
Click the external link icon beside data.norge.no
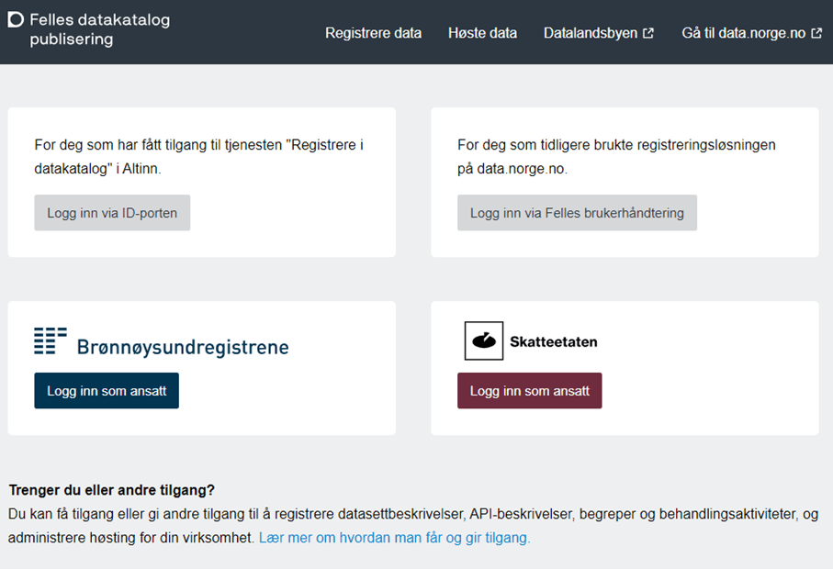(816, 33)
